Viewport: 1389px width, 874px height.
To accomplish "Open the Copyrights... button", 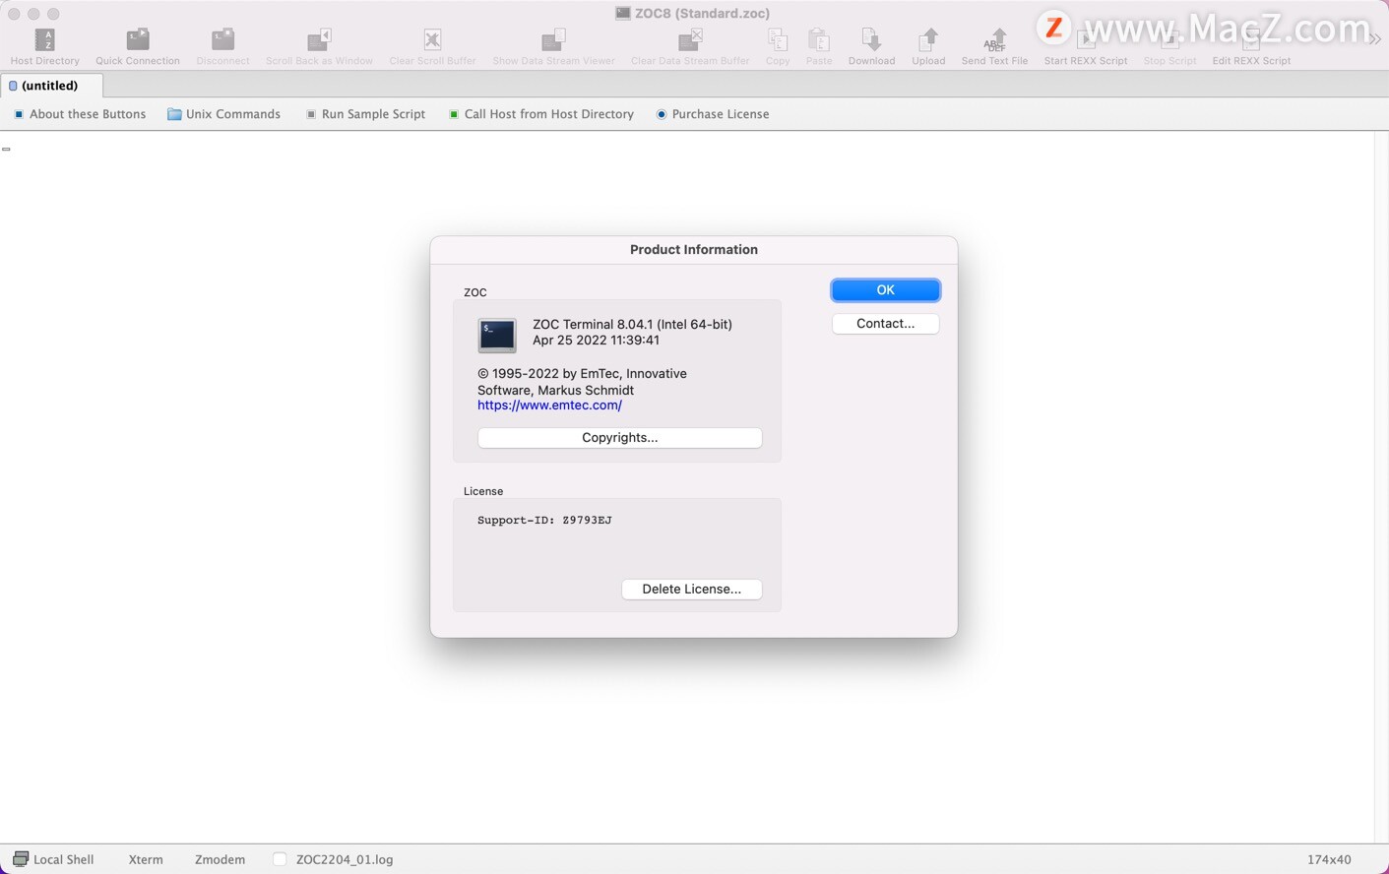I will (x=619, y=438).
